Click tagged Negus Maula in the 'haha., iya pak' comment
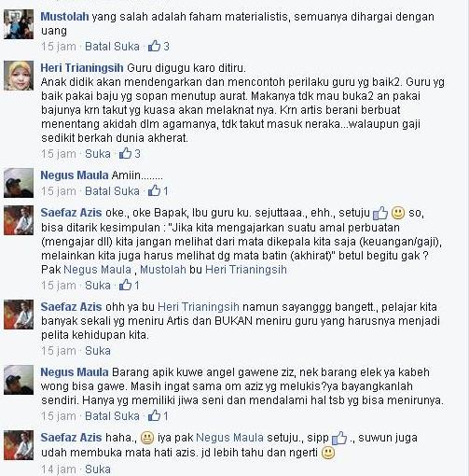This screenshot has width=469, height=476. click(229, 438)
